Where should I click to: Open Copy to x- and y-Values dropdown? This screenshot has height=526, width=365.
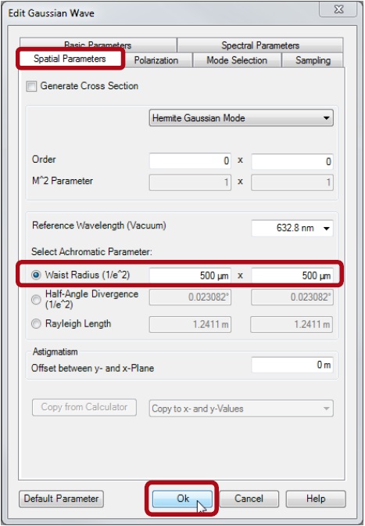click(x=241, y=409)
